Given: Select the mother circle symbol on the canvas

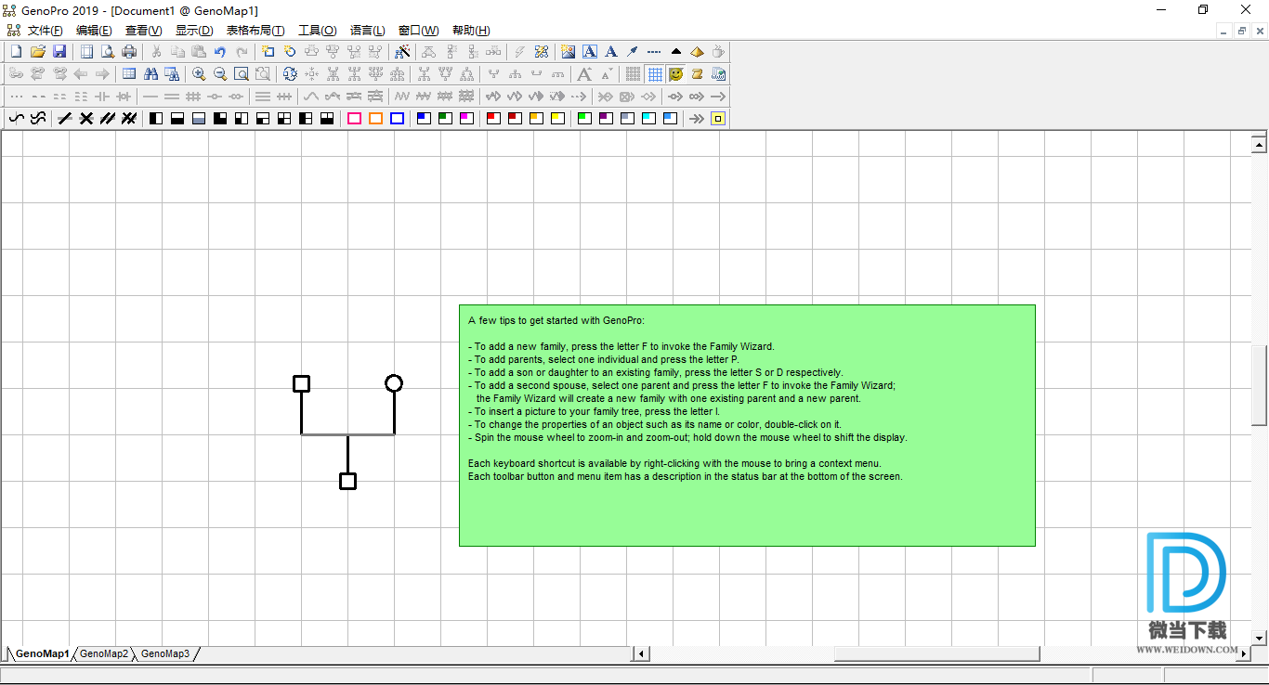Looking at the screenshot, I should 394,383.
